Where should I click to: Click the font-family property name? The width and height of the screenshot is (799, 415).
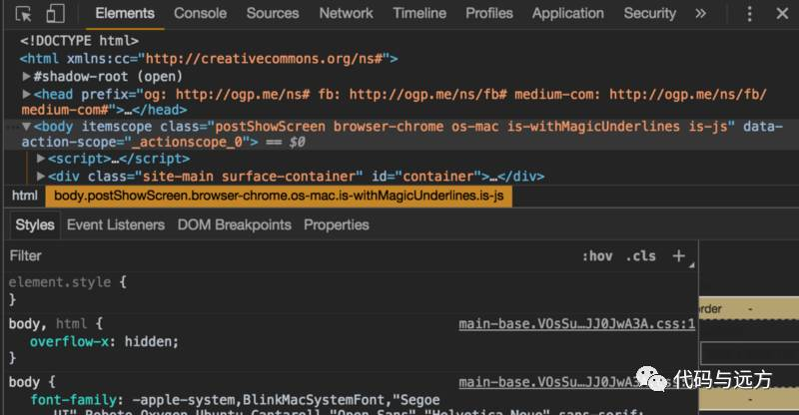click(x=74, y=400)
